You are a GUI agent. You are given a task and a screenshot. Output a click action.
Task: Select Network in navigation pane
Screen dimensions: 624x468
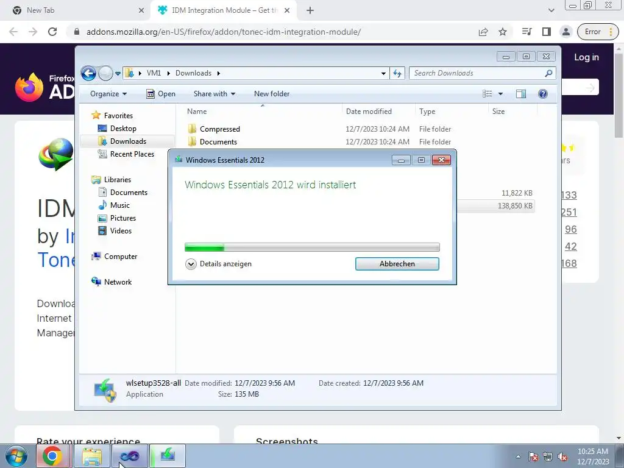pos(112,282)
